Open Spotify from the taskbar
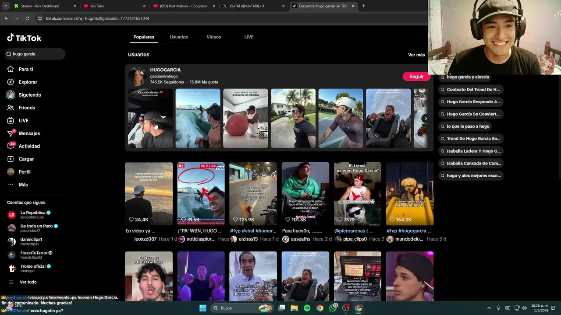Viewport: 561px width, 315px height. click(307, 308)
